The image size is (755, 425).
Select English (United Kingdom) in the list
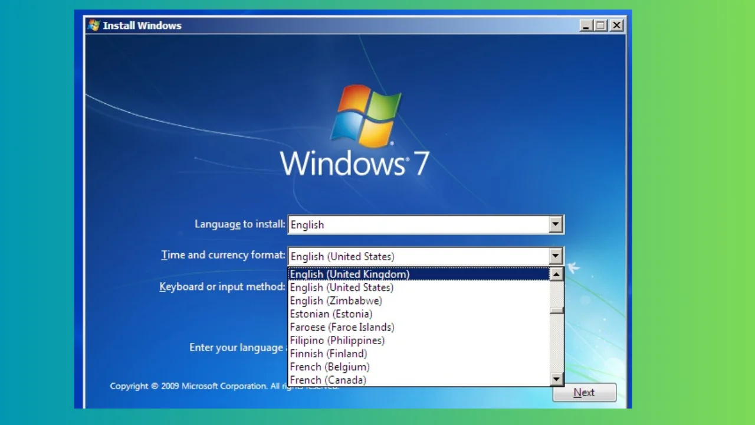pyautogui.click(x=419, y=274)
